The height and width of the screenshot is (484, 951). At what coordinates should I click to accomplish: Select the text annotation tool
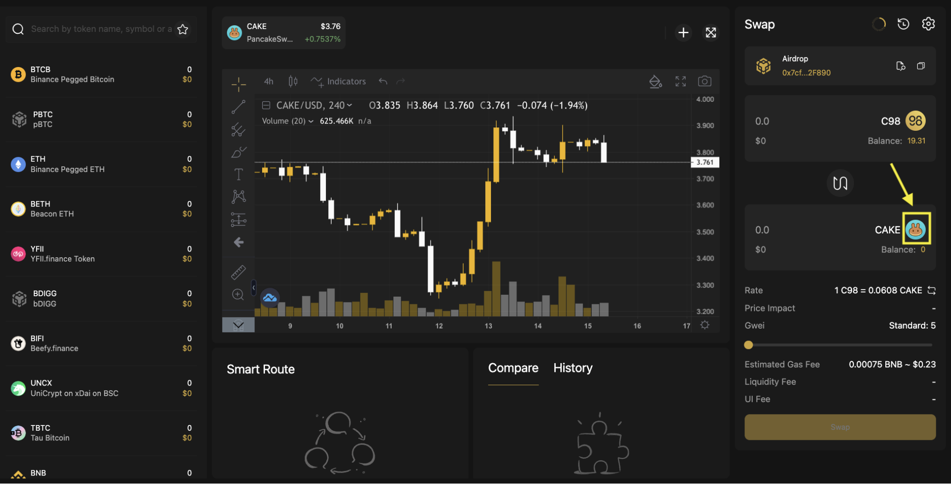(238, 174)
